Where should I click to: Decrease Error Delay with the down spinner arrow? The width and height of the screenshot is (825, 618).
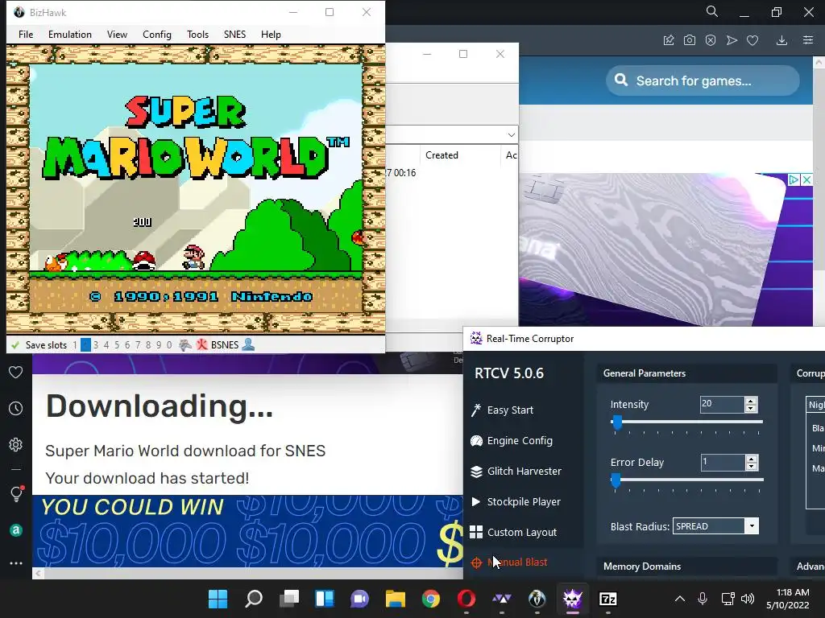[x=752, y=466]
